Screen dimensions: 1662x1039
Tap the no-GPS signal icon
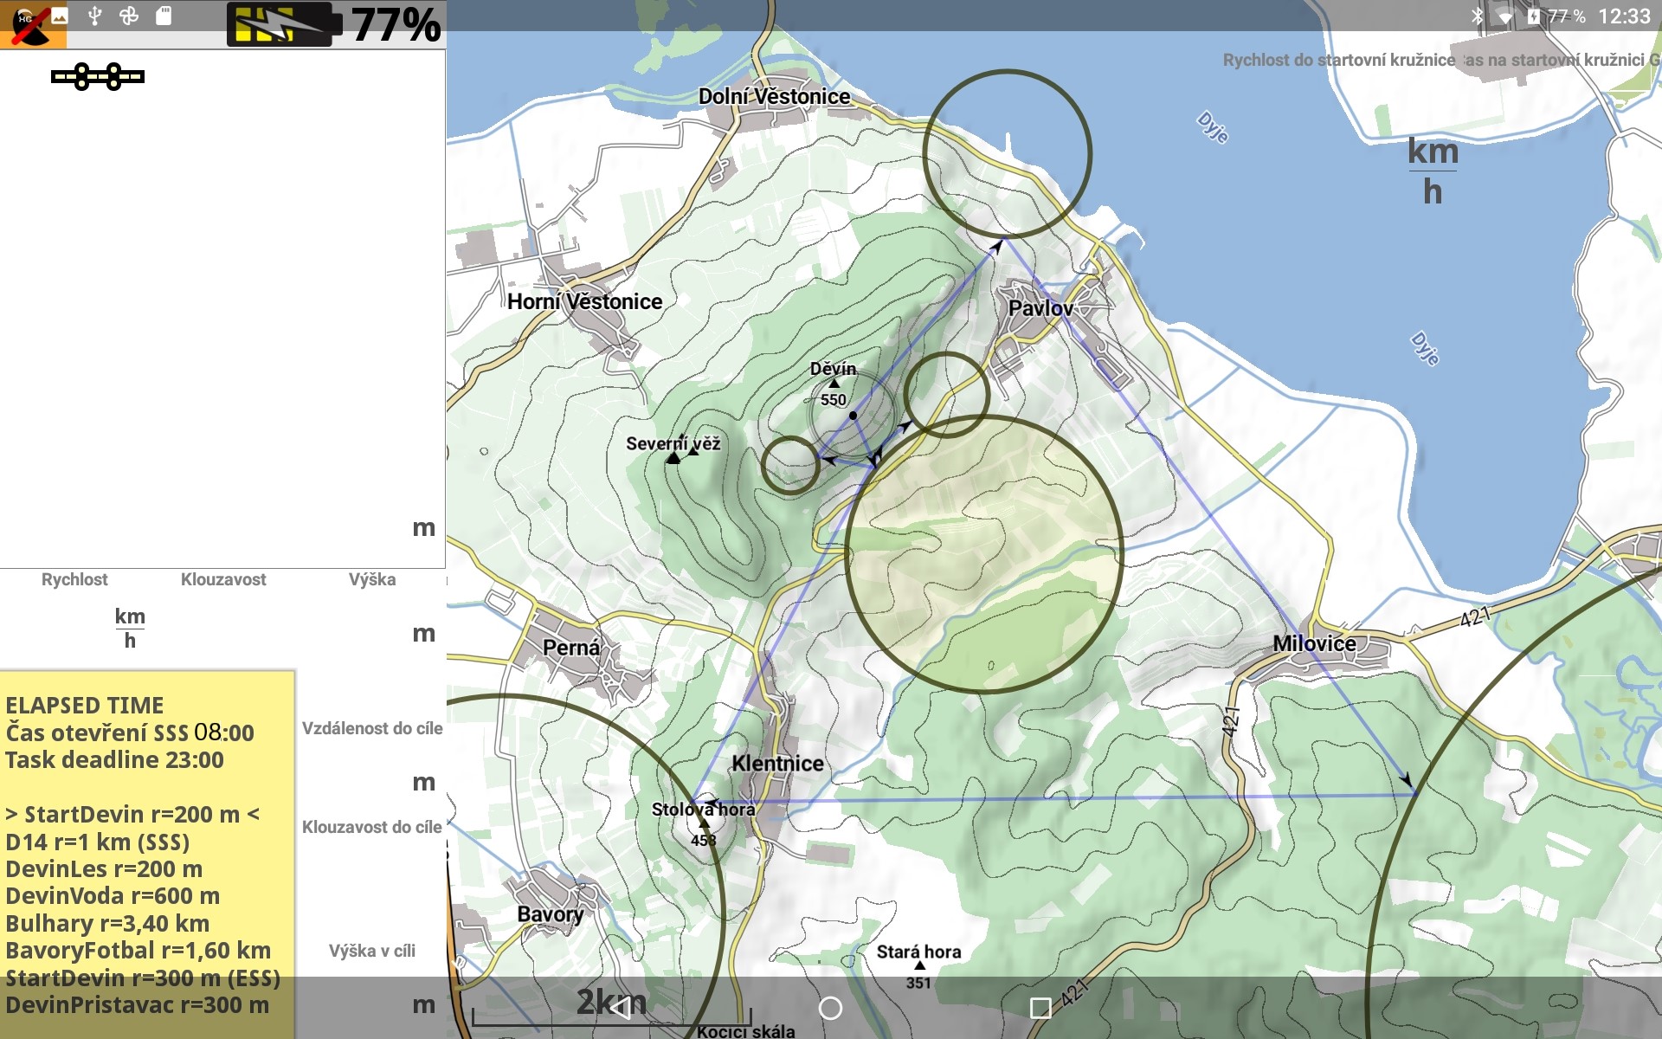32,24
